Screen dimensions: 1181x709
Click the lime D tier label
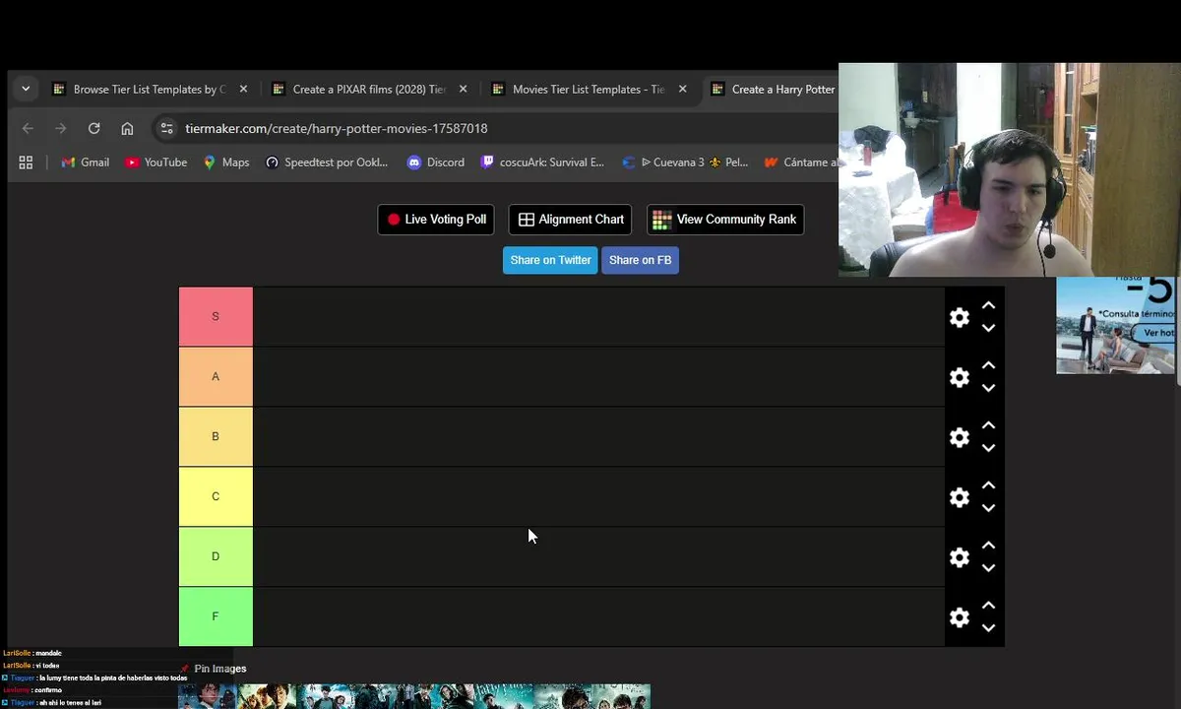pyautogui.click(x=216, y=556)
